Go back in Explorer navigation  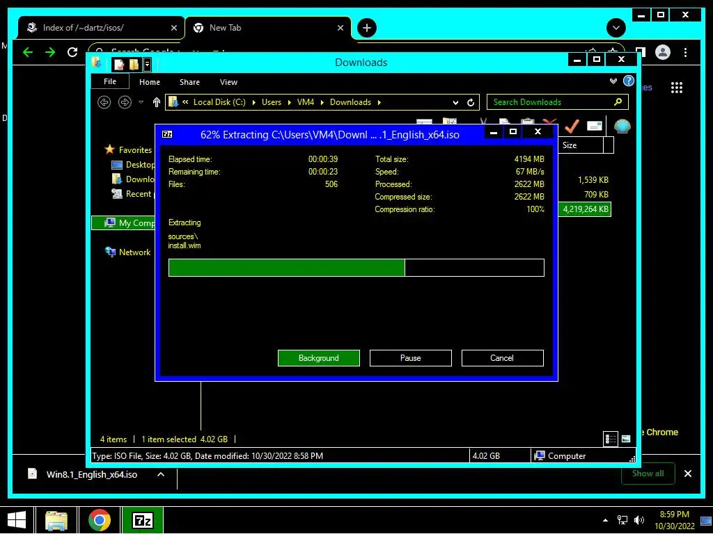point(104,102)
